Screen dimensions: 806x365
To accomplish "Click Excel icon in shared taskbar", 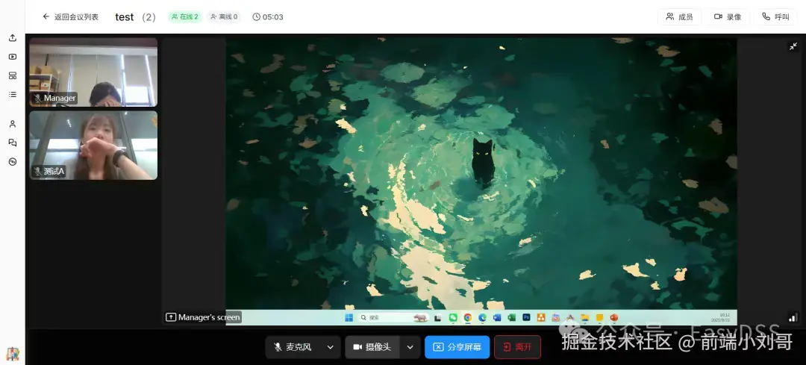I will (x=511, y=318).
